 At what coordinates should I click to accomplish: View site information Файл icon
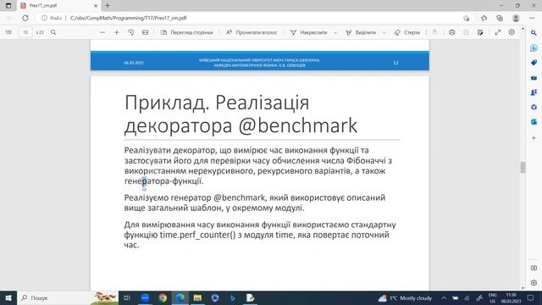[52, 18]
